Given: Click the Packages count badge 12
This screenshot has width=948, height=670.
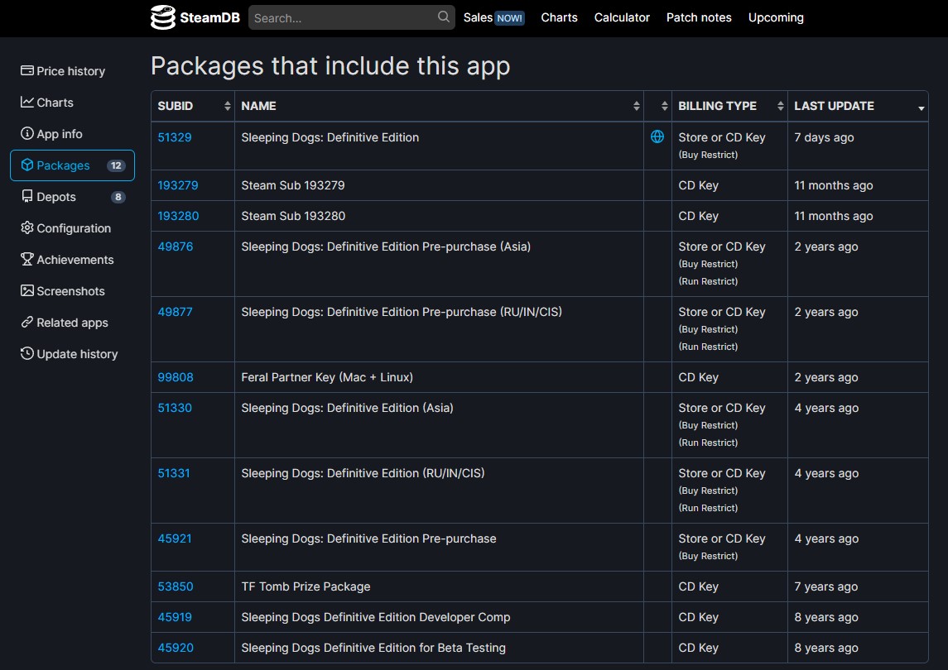Looking at the screenshot, I should (x=115, y=165).
